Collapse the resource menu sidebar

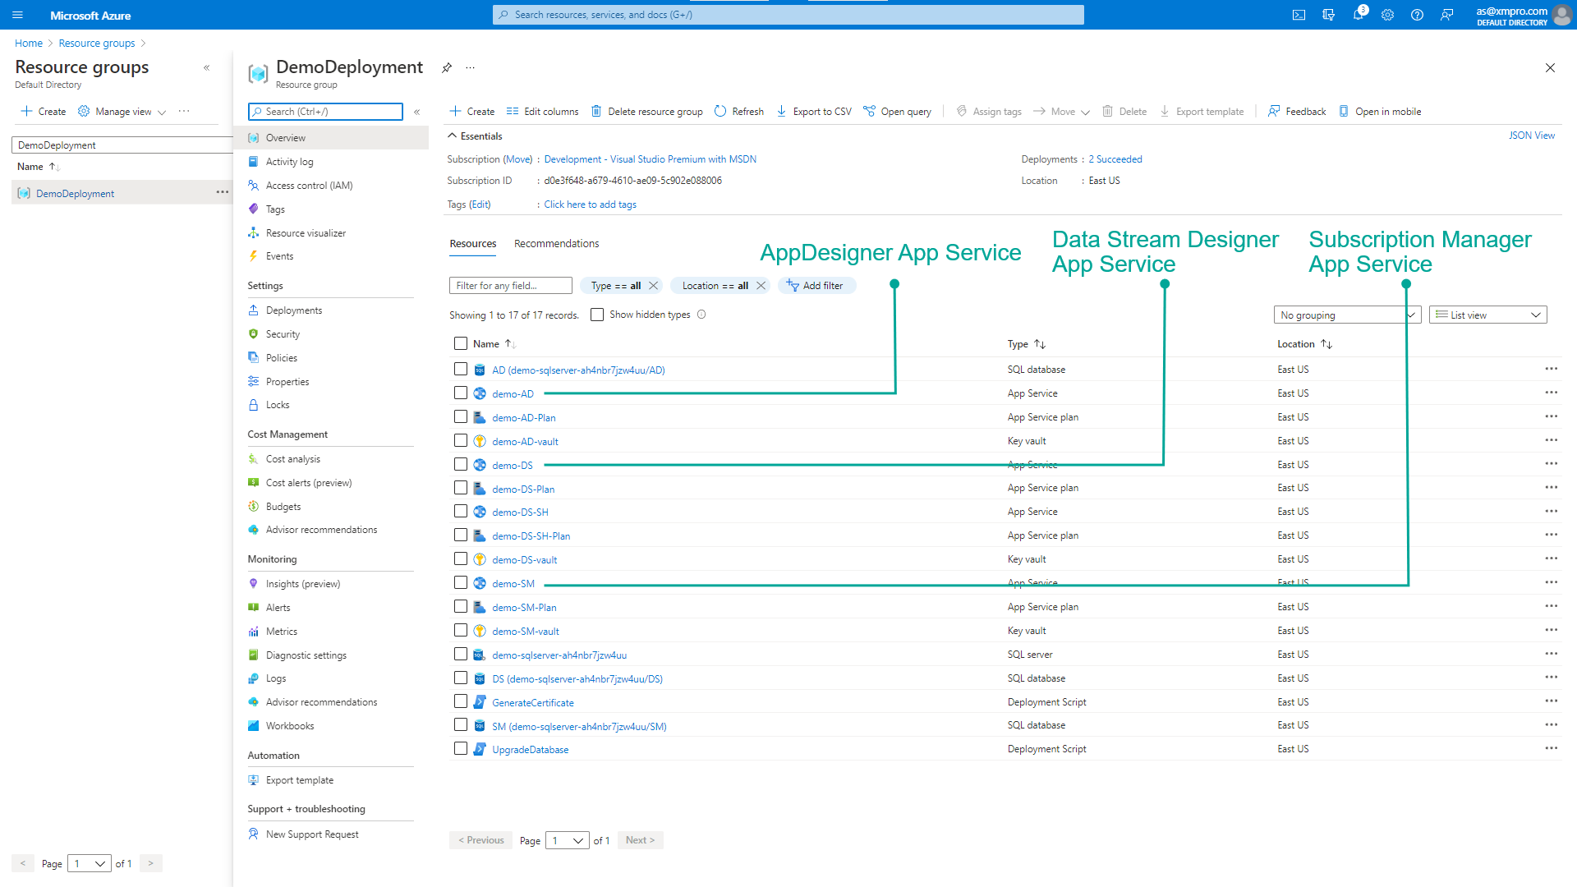click(x=417, y=112)
